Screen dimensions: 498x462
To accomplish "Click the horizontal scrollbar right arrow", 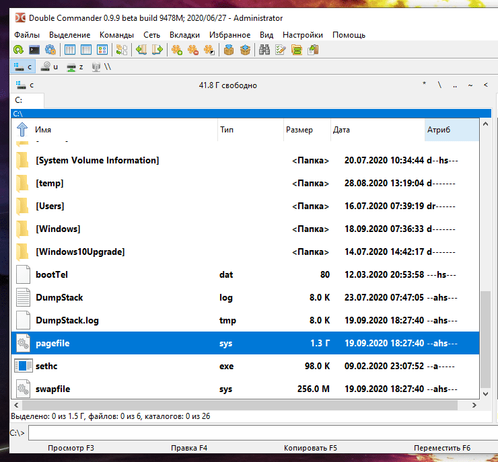I will [474, 406].
